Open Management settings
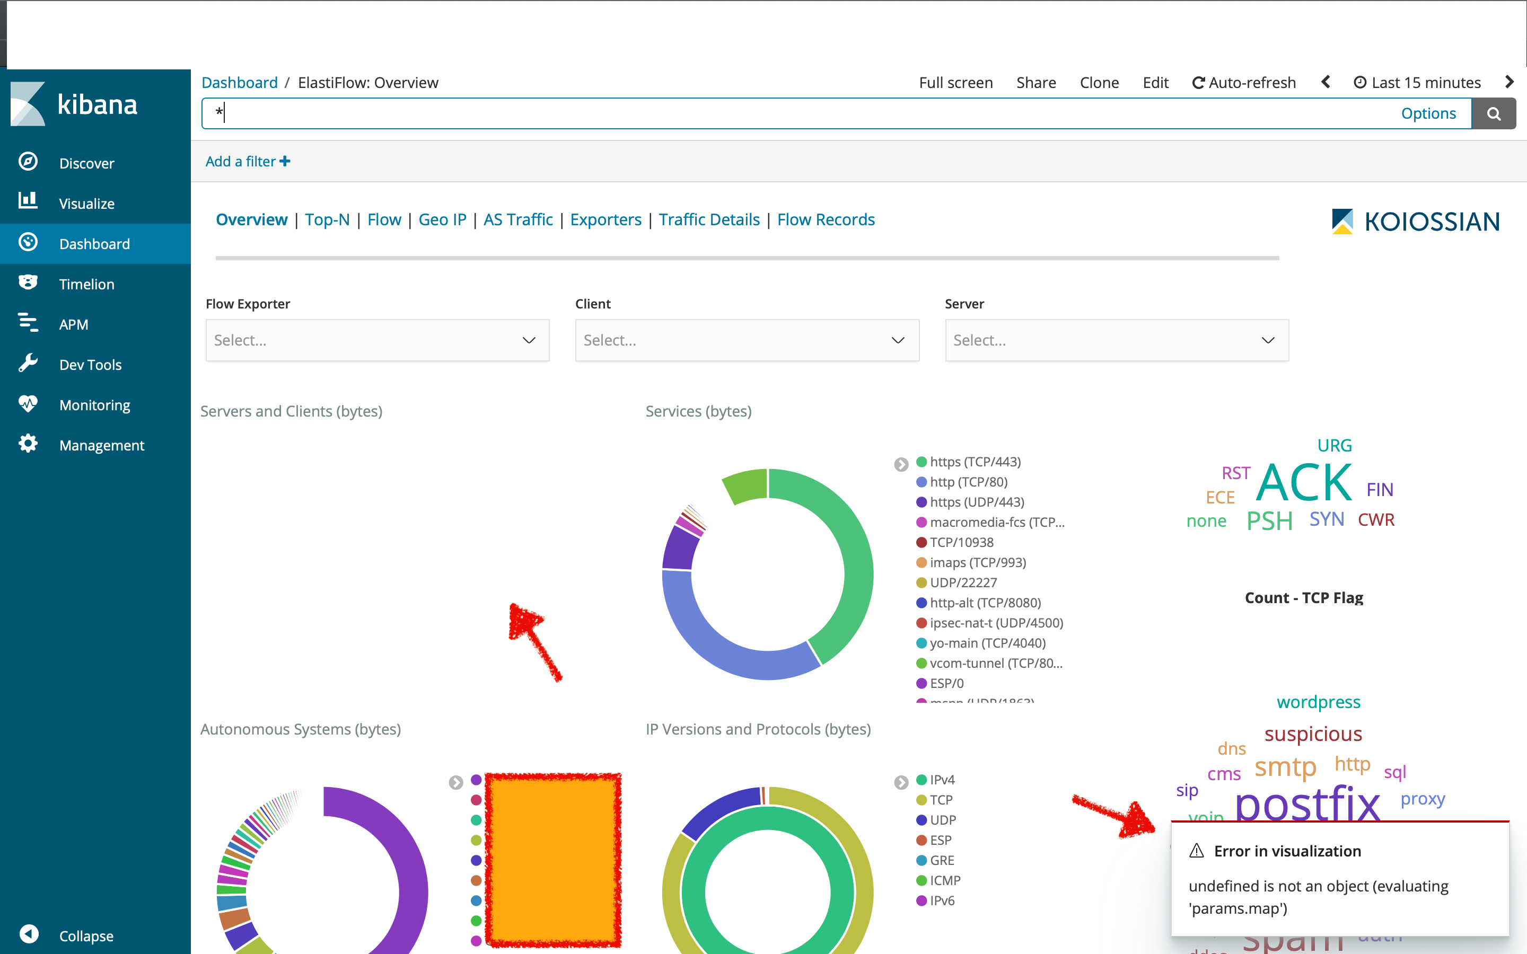This screenshot has height=954, width=1527. click(102, 445)
